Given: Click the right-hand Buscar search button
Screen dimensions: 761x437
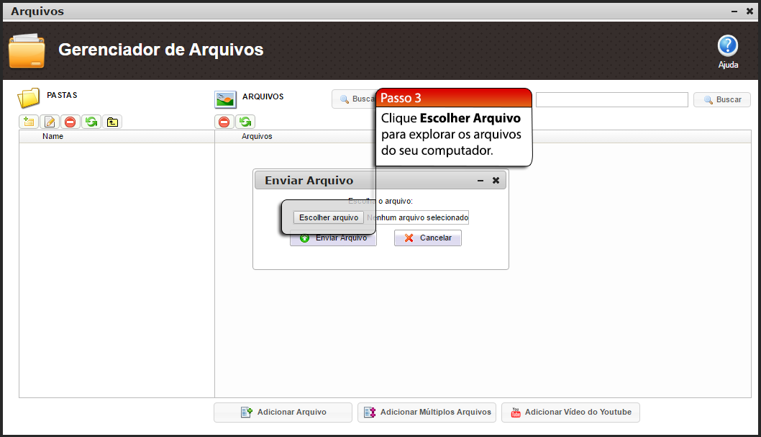Looking at the screenshot, I should [x=721, y=99].
